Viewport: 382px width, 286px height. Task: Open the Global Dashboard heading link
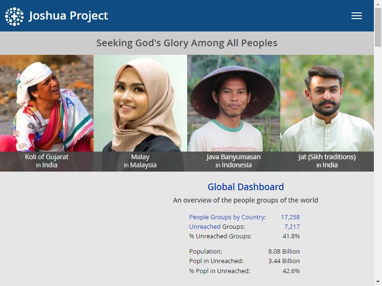click(x=245, y=187)
